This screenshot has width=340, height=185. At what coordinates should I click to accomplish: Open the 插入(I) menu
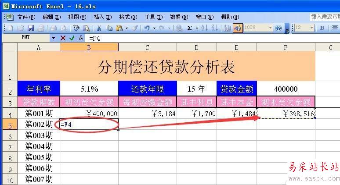(x=103, y=17)
